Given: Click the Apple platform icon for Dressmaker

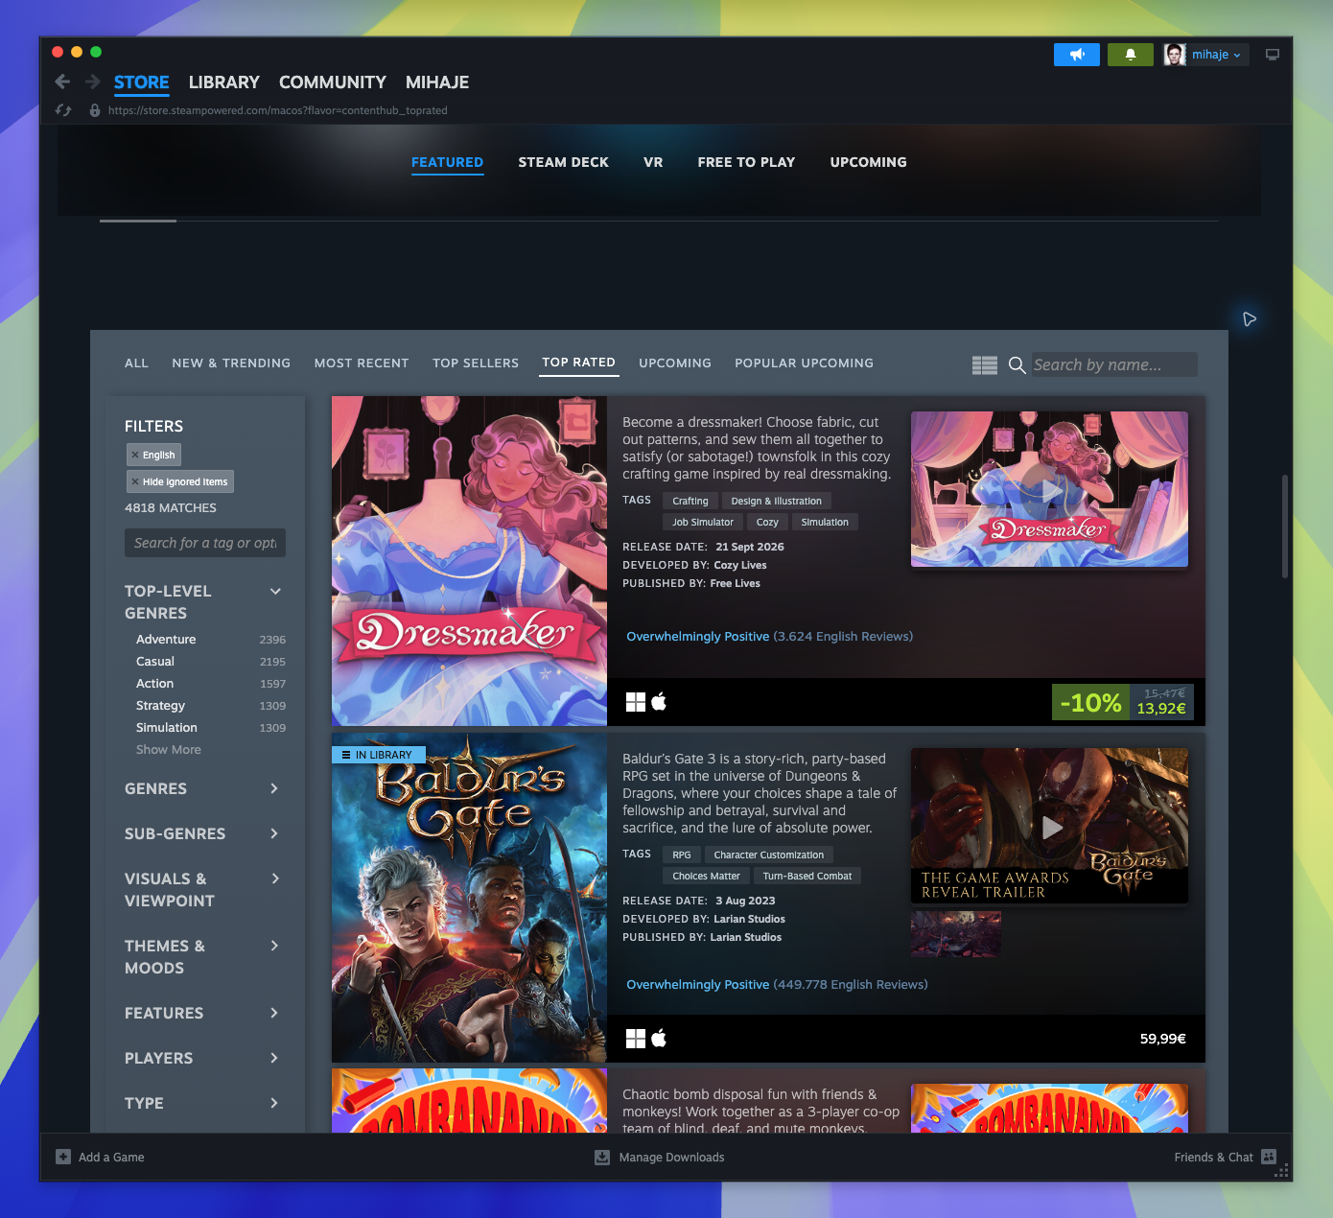Looking at the screenshot, I should 659,702.
